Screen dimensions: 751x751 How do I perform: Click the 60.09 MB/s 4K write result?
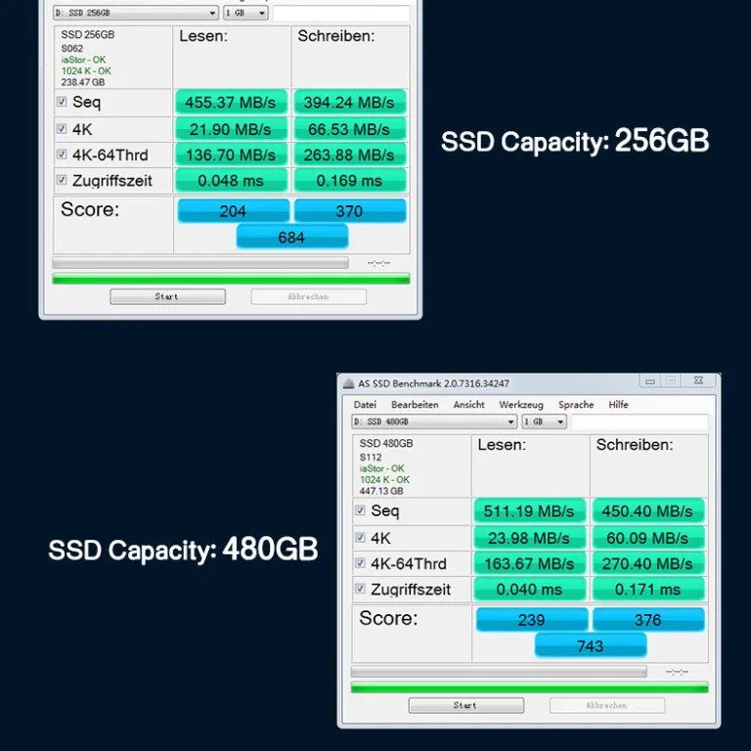(647, 538)
